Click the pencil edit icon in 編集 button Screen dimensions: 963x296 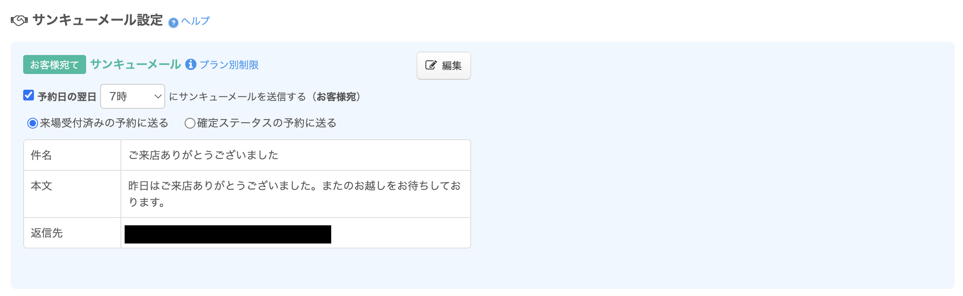[431, 65]
